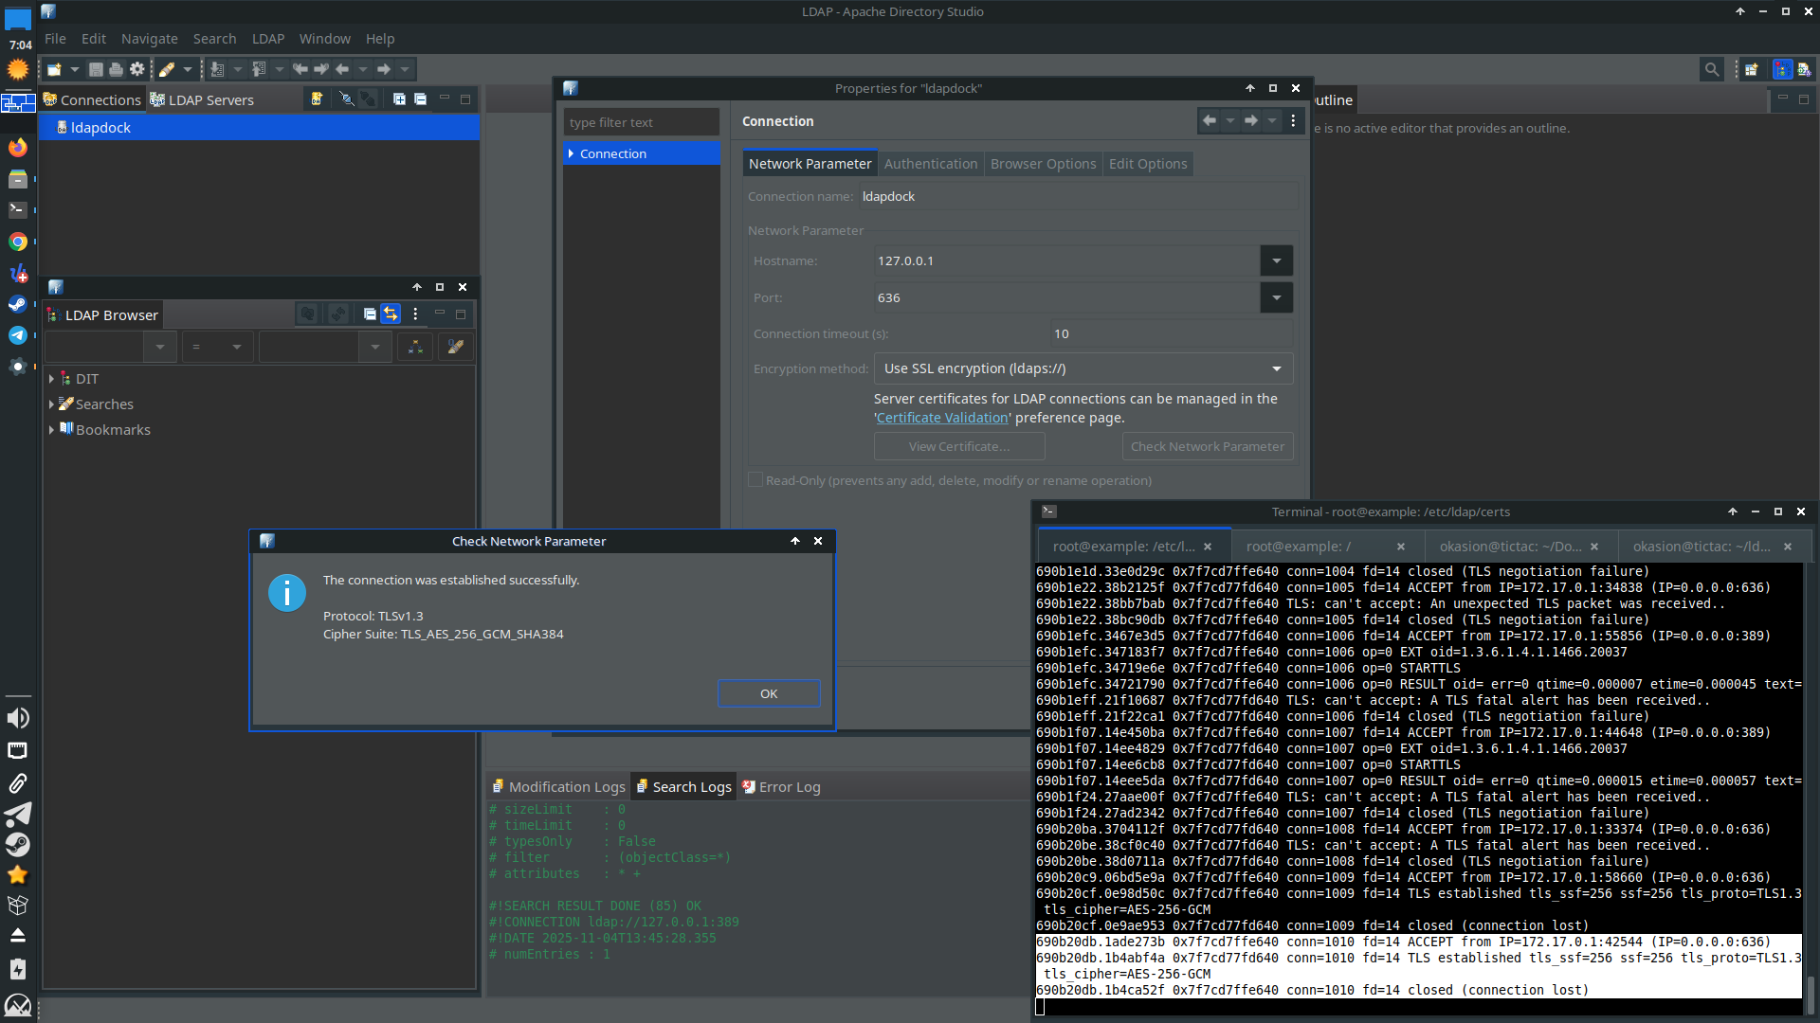
Task: Open the Certificate Validation link
Action: click(x=941, y=418)
